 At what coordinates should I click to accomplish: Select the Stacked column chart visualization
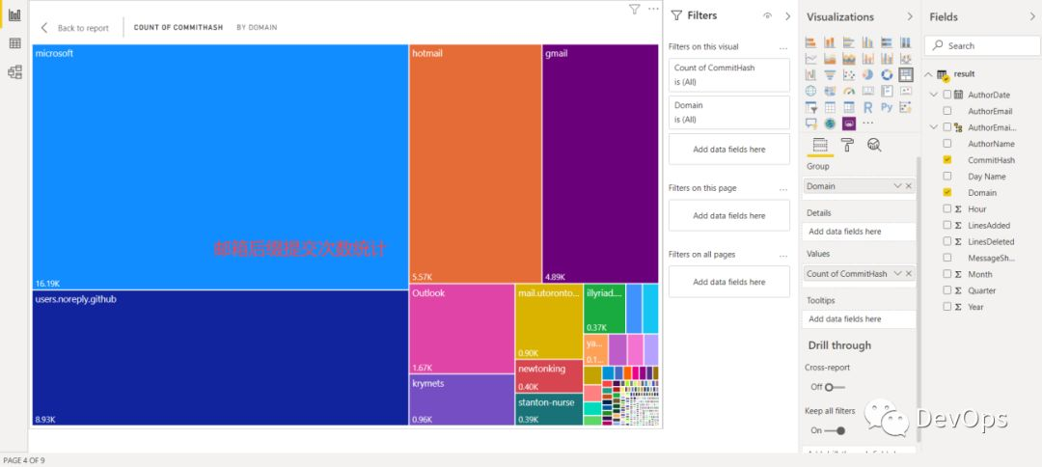(830, 42)
